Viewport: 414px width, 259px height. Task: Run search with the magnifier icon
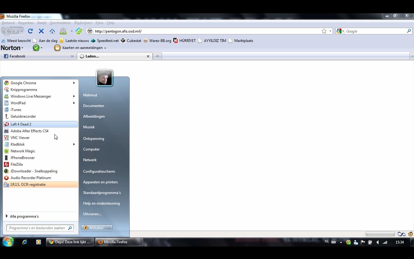tap(409, 31)
